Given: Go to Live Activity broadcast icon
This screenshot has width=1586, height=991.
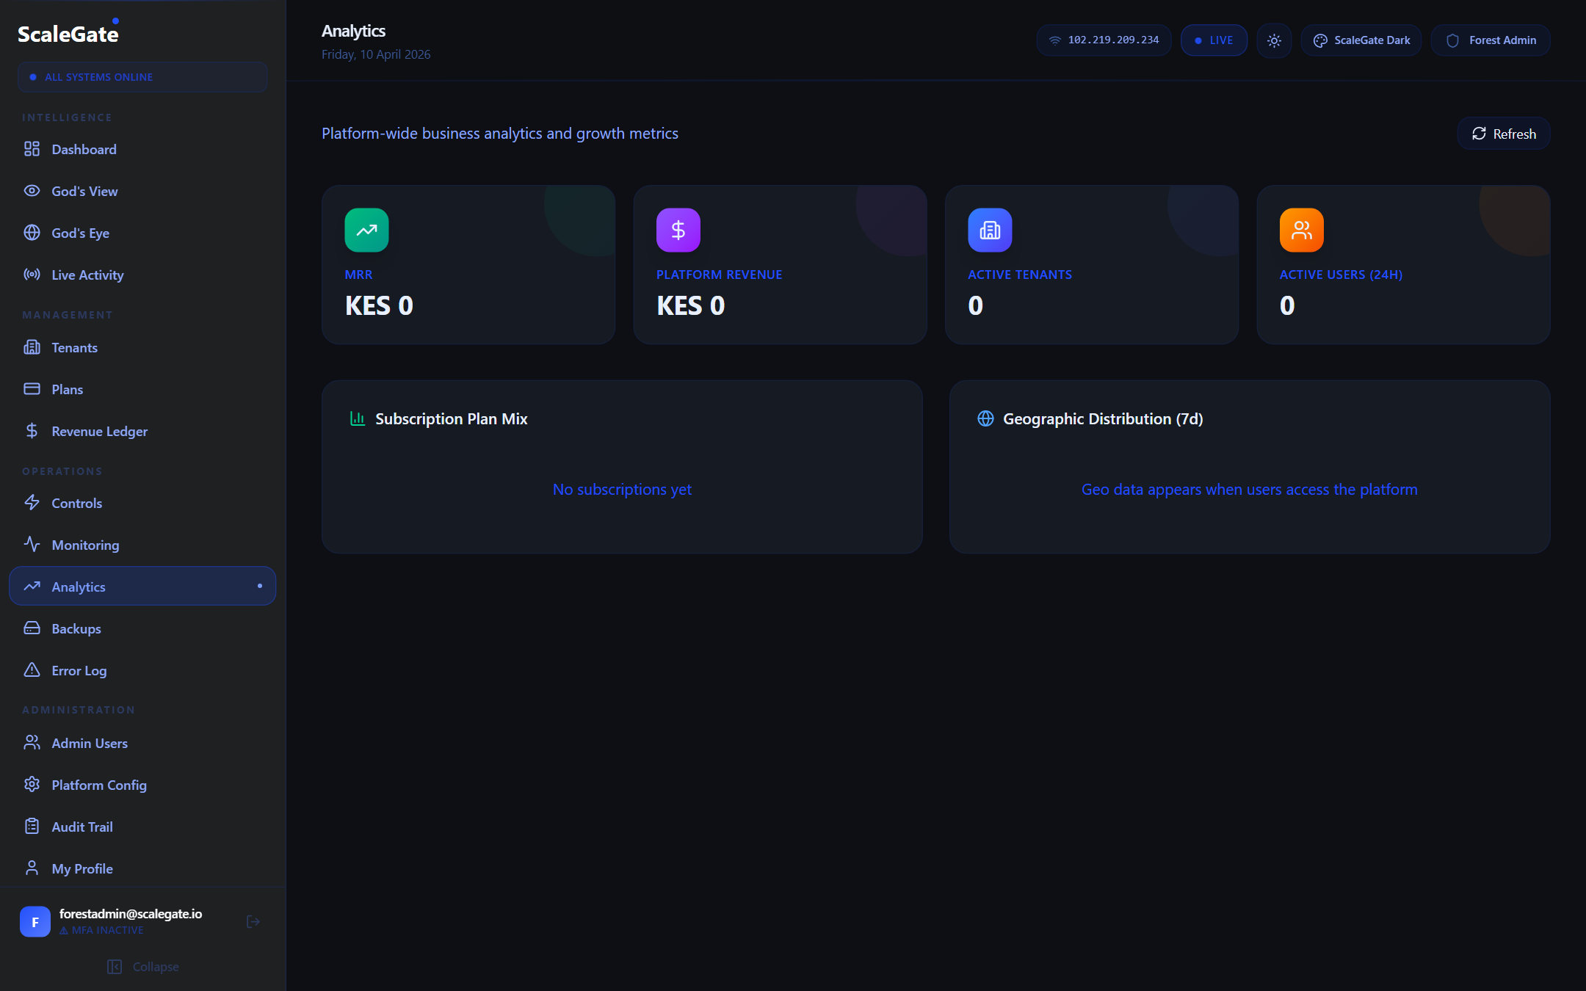Looking at the screenshot, I should 32,275.
